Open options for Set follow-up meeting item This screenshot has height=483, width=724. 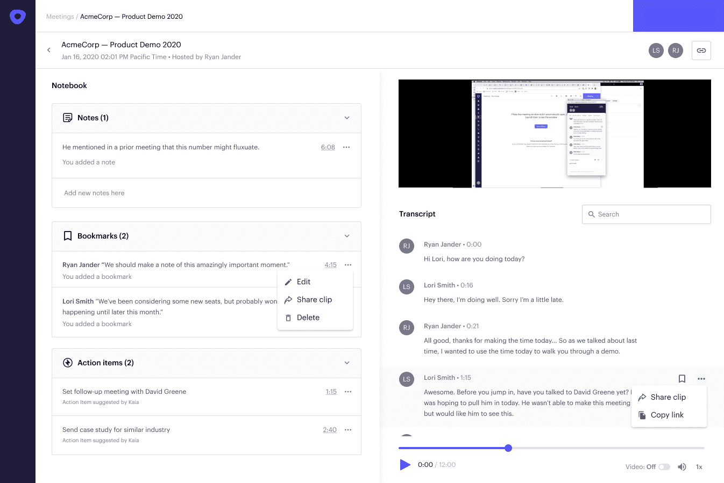coord(348,392)
